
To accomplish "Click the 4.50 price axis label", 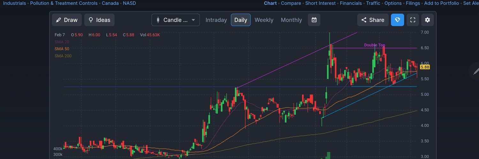I will (x=425, y=110).
